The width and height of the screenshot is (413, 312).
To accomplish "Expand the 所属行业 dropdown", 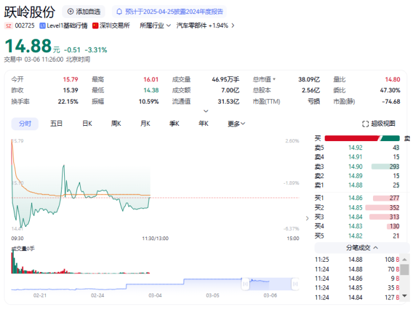I will pos(155,25).
